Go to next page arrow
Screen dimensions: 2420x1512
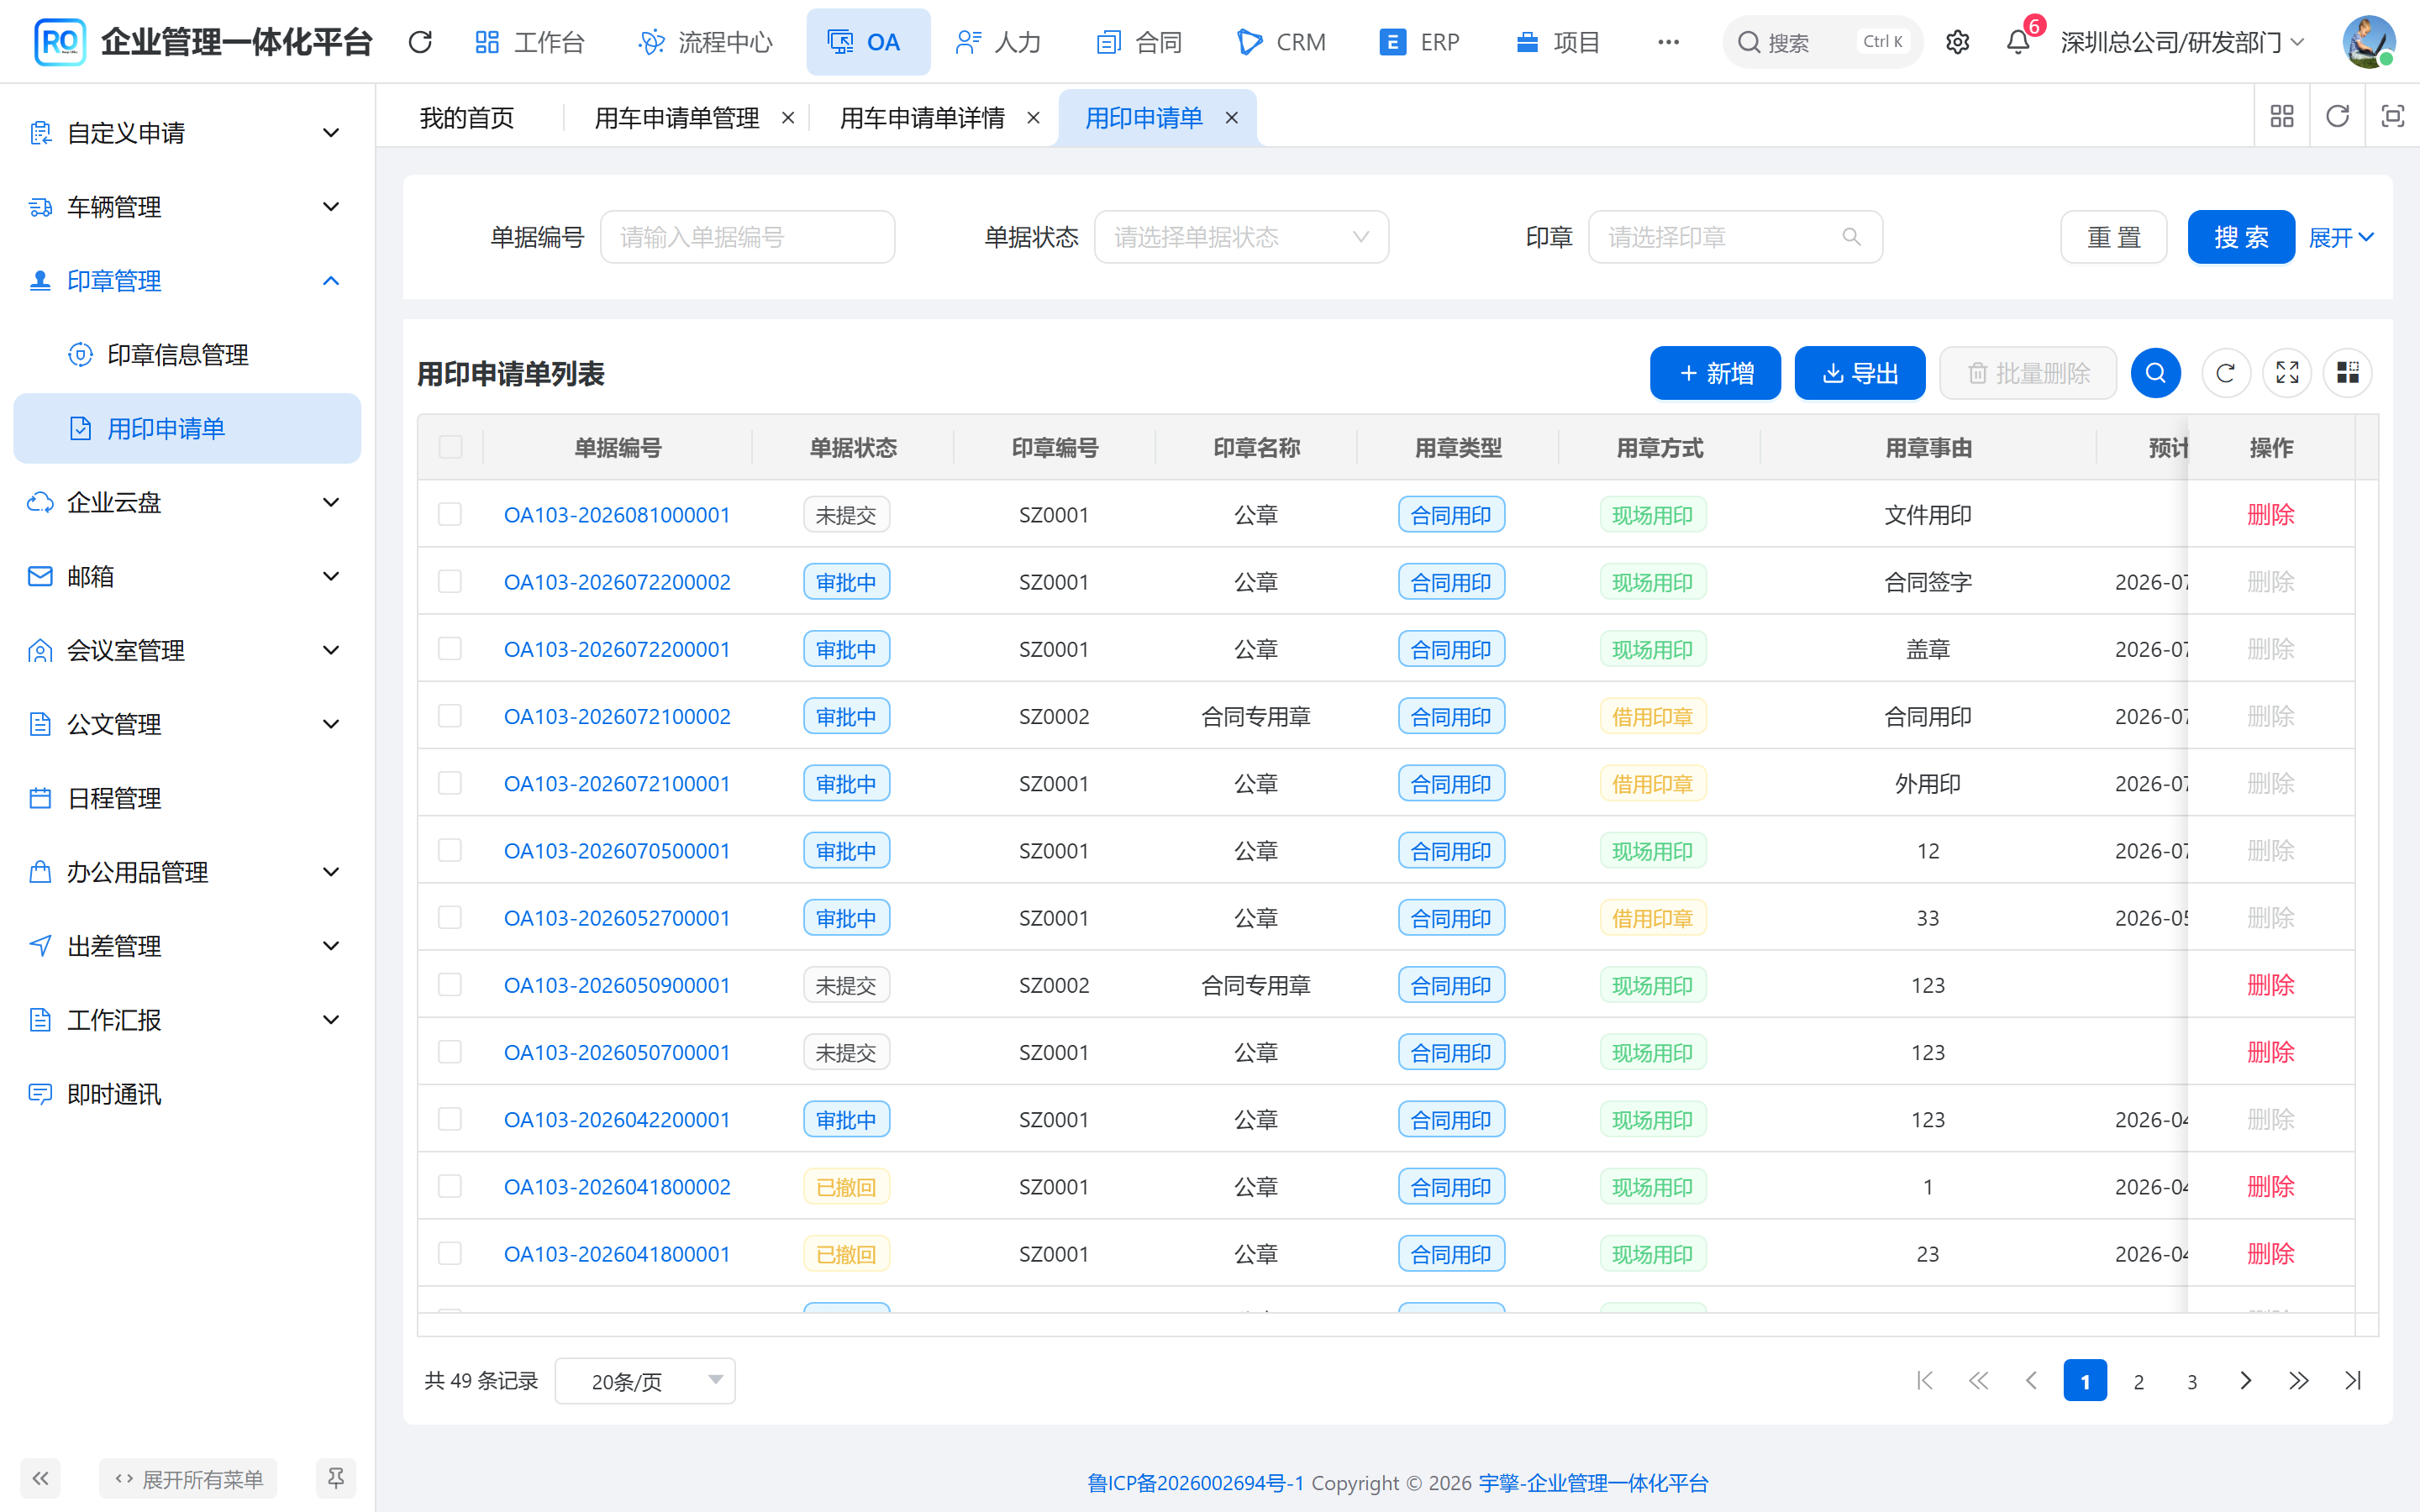[x=2245, y=1381]
